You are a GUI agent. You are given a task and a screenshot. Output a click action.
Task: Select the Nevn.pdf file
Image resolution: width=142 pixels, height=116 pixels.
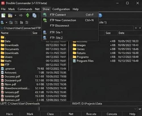(x=10, y=84)
